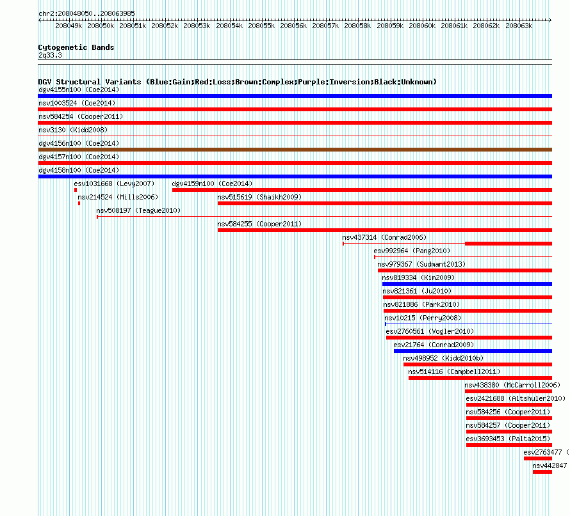Click the 208063k ruler tick label
570x516 pixels.
(519, 26)
